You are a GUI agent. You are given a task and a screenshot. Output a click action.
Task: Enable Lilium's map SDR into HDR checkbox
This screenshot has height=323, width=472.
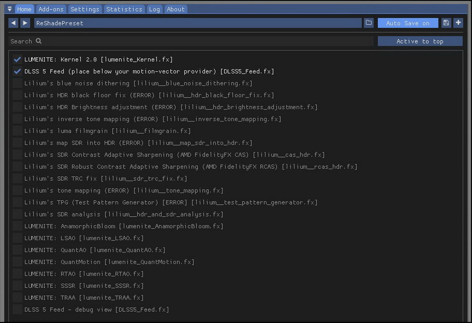click(x=17, y=143)
